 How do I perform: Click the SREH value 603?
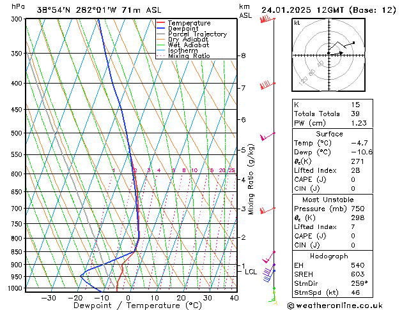tap(358, 274)
